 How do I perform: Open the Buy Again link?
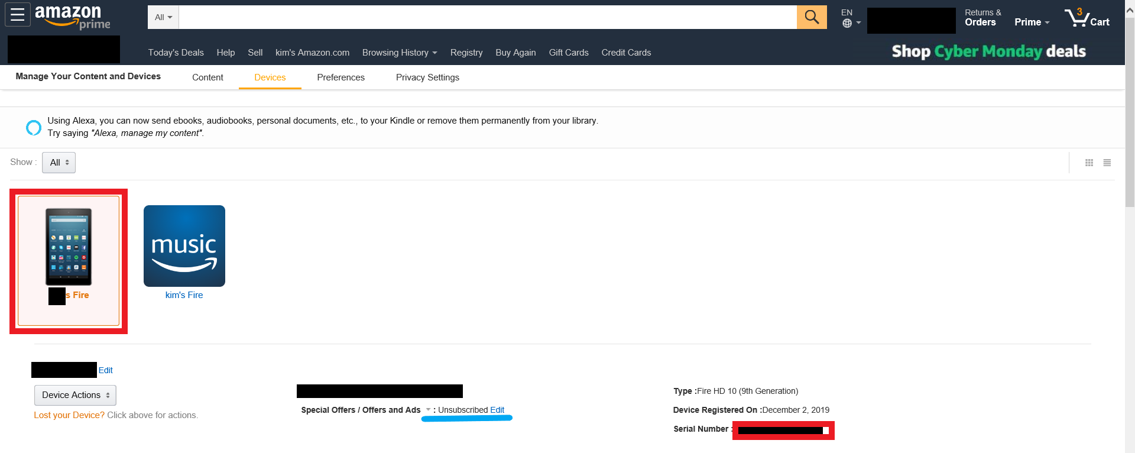pyautogui.click(x=515, y=53)
